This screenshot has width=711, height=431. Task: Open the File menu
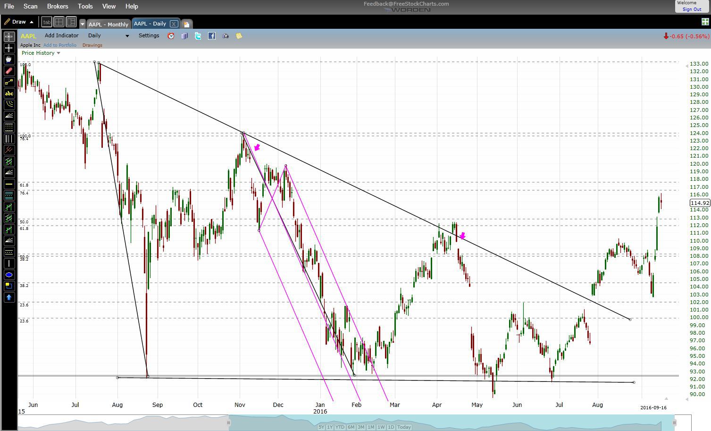click(9, 6)
